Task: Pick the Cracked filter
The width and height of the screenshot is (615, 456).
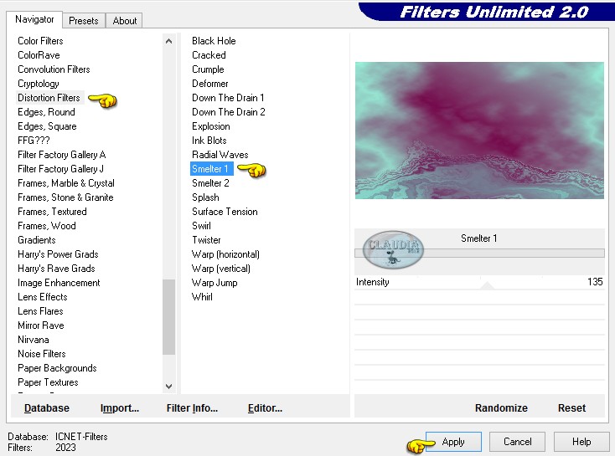Action: coord(209,55)
